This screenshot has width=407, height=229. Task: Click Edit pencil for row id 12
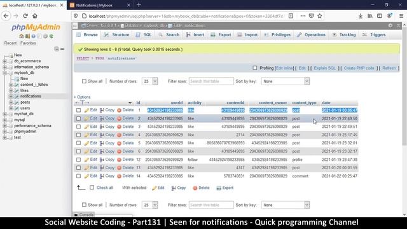pyautogui.click(x=86, y=160)
